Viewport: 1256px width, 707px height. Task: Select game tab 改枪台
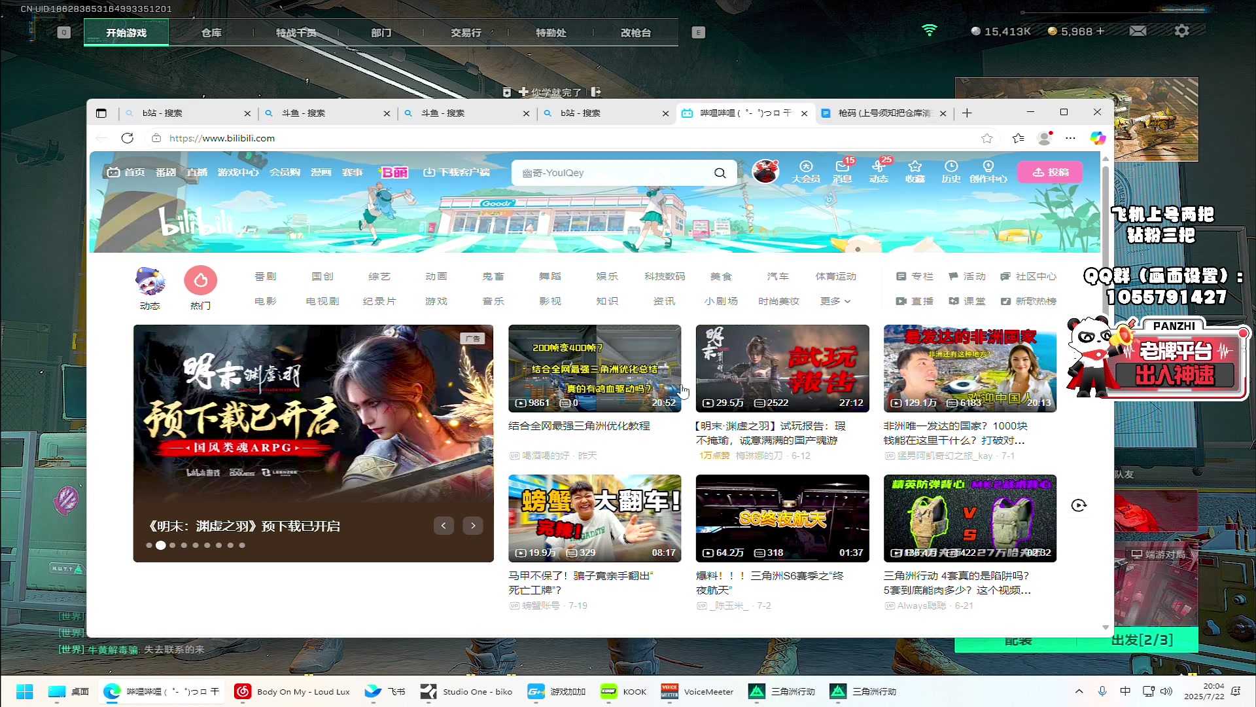[636, 33]
